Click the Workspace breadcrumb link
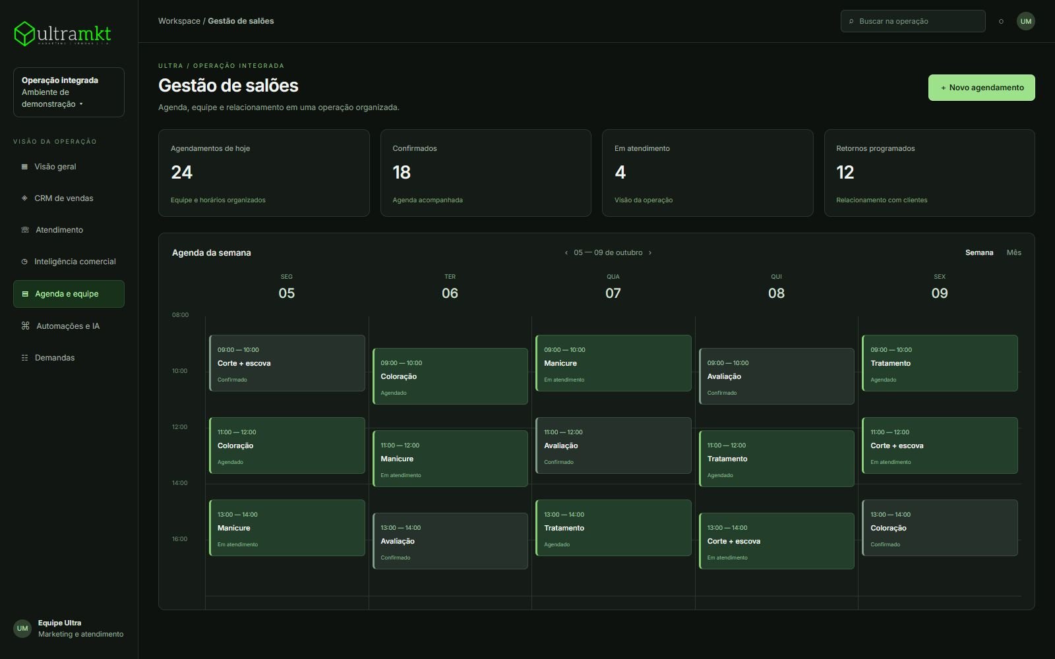 (x=179, y=21)
